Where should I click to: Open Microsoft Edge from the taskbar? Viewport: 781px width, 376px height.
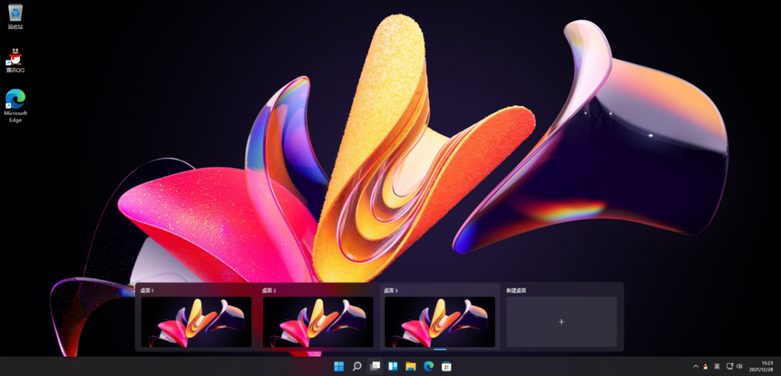click(429, 366)
